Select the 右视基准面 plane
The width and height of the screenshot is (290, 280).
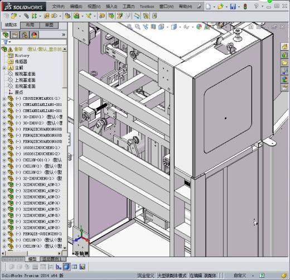click(x=25, y=86)
